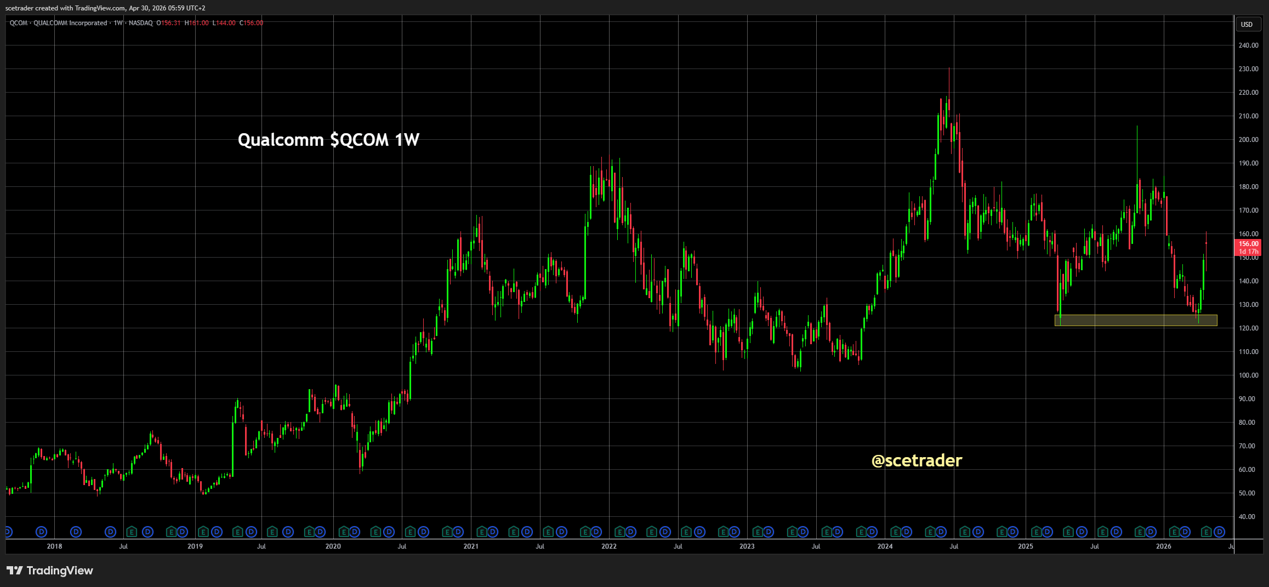Click the low value L144.00 in the legend

[224, 23]
